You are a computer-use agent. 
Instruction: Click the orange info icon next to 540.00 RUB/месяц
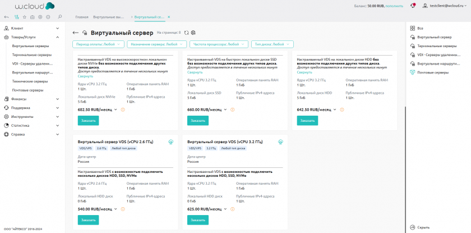tap(123, 208)
